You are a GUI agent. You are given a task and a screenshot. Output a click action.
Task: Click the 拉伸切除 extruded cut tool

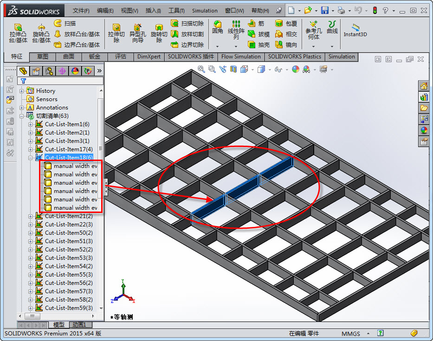(x=116, y=33)
